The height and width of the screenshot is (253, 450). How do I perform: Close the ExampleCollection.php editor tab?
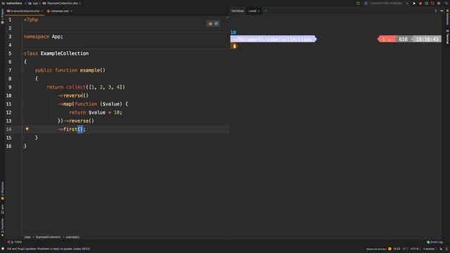[42, 11]
